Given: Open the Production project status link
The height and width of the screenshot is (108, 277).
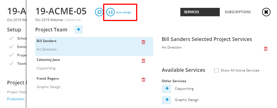Looking at the screenshot, I should pyautogui.click(x=16, y=99).
